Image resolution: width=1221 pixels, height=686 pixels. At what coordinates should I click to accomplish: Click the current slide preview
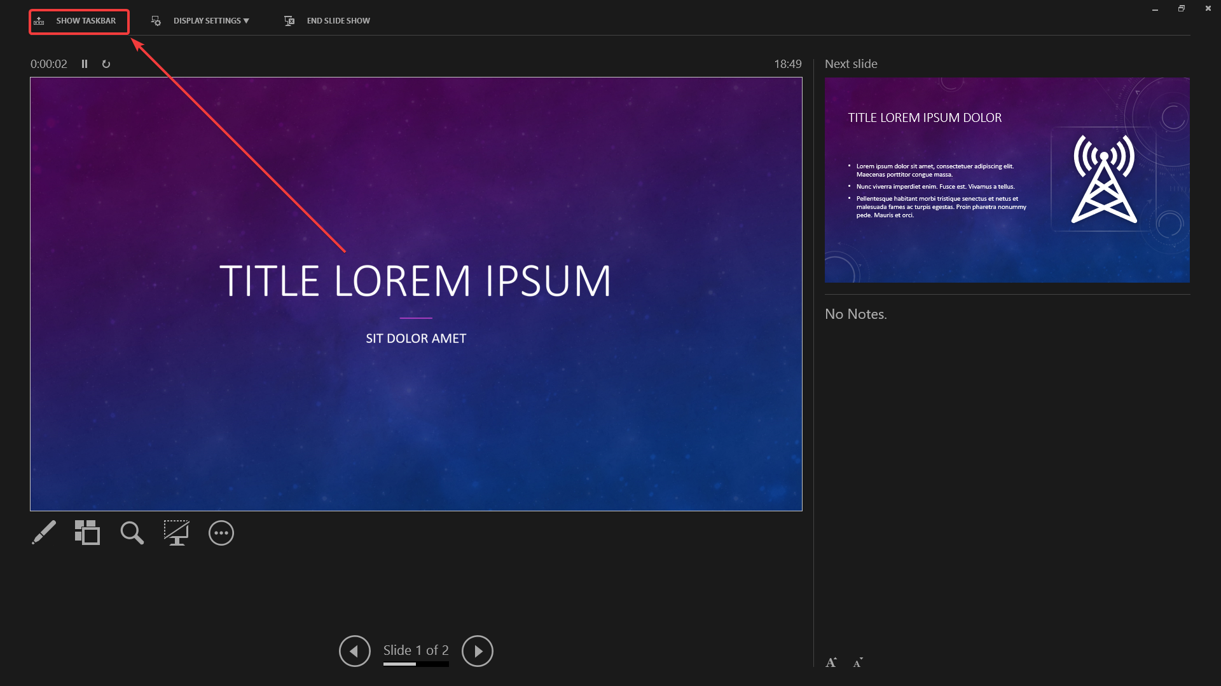click(416, 294)
